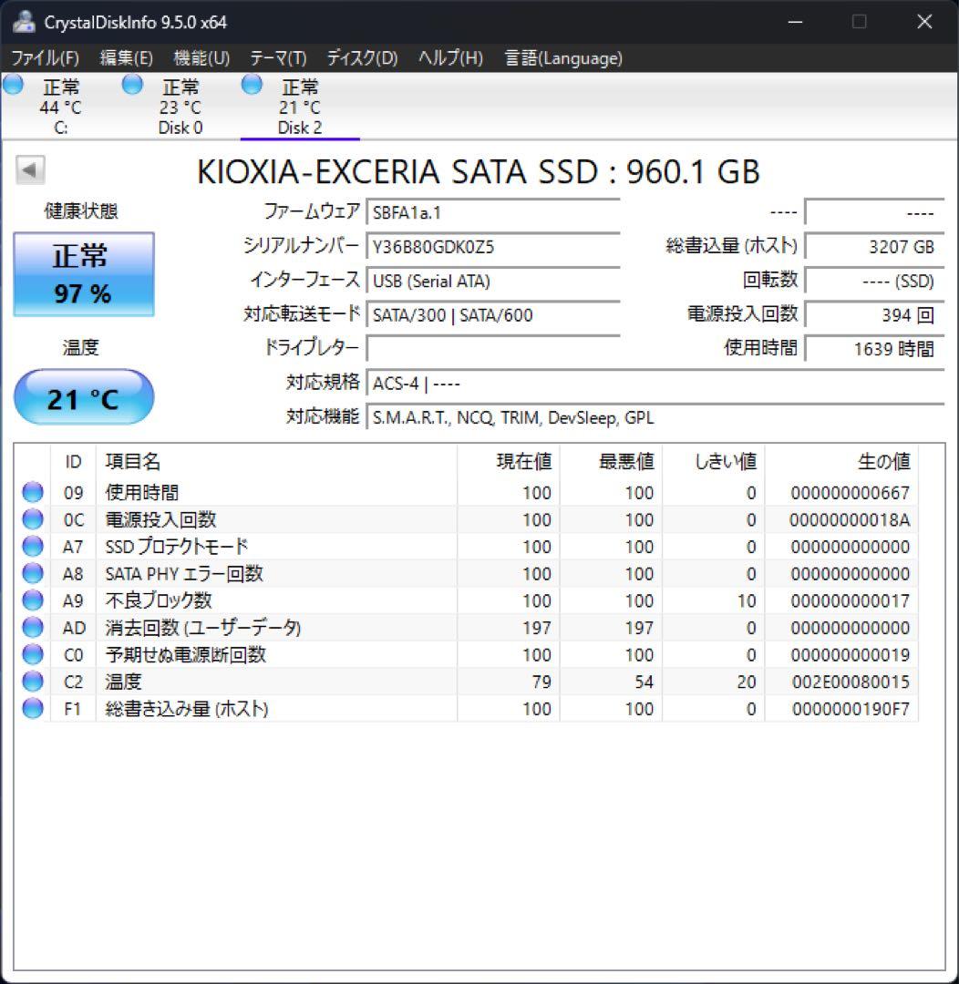Open the ファイル(F) menu
This screenshot has width=959, height=984.
[x=46, y=58]
